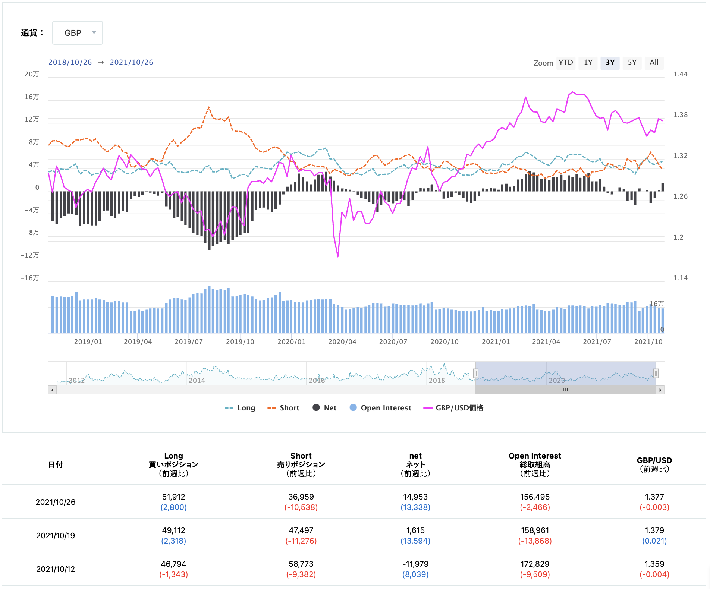Click Short value 58,773
Image resolution: width=710 pixels, height=589 pixels.
(x=301, y=564)
